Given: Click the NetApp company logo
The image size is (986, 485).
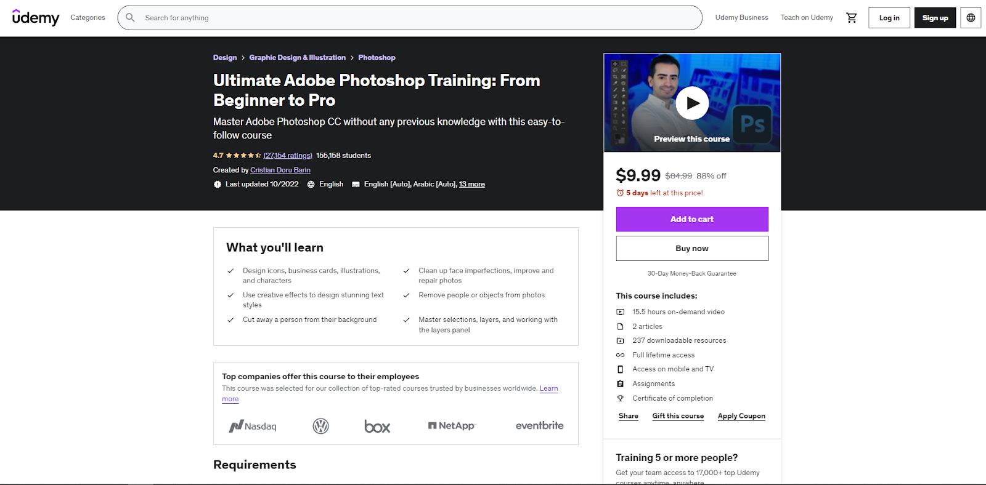Looking at the screenshot, I should point(452,426).
